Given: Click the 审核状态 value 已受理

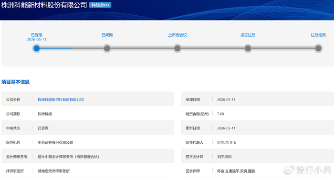Looking at the screenshot, I should click(43, 128).
